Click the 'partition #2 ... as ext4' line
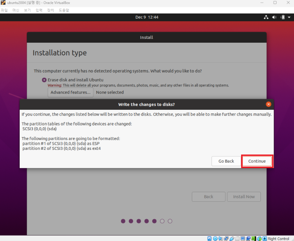 (62, 148)
